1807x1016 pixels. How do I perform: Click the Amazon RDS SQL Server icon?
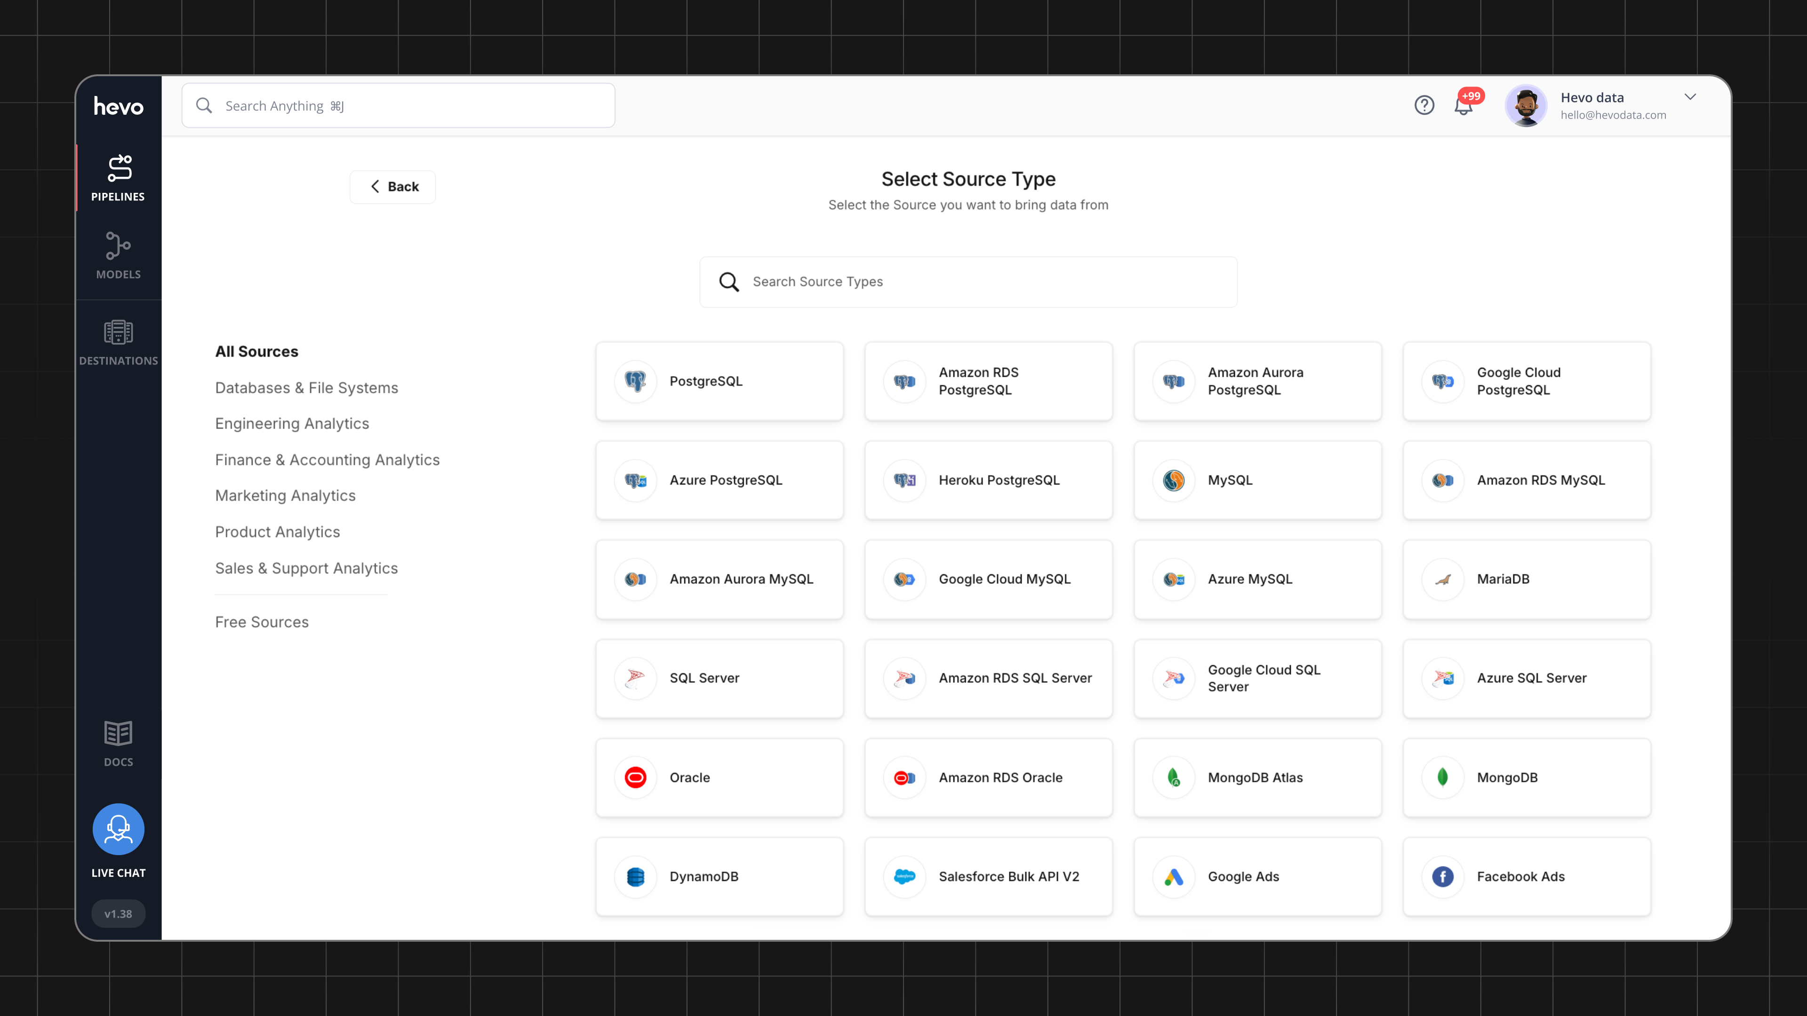905,678
